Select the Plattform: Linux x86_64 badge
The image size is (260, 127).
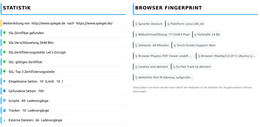point(185,24)
